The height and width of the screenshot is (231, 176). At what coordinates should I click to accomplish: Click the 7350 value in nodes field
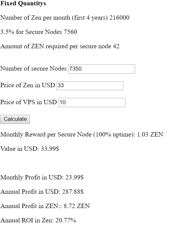(x=76, y=69)
